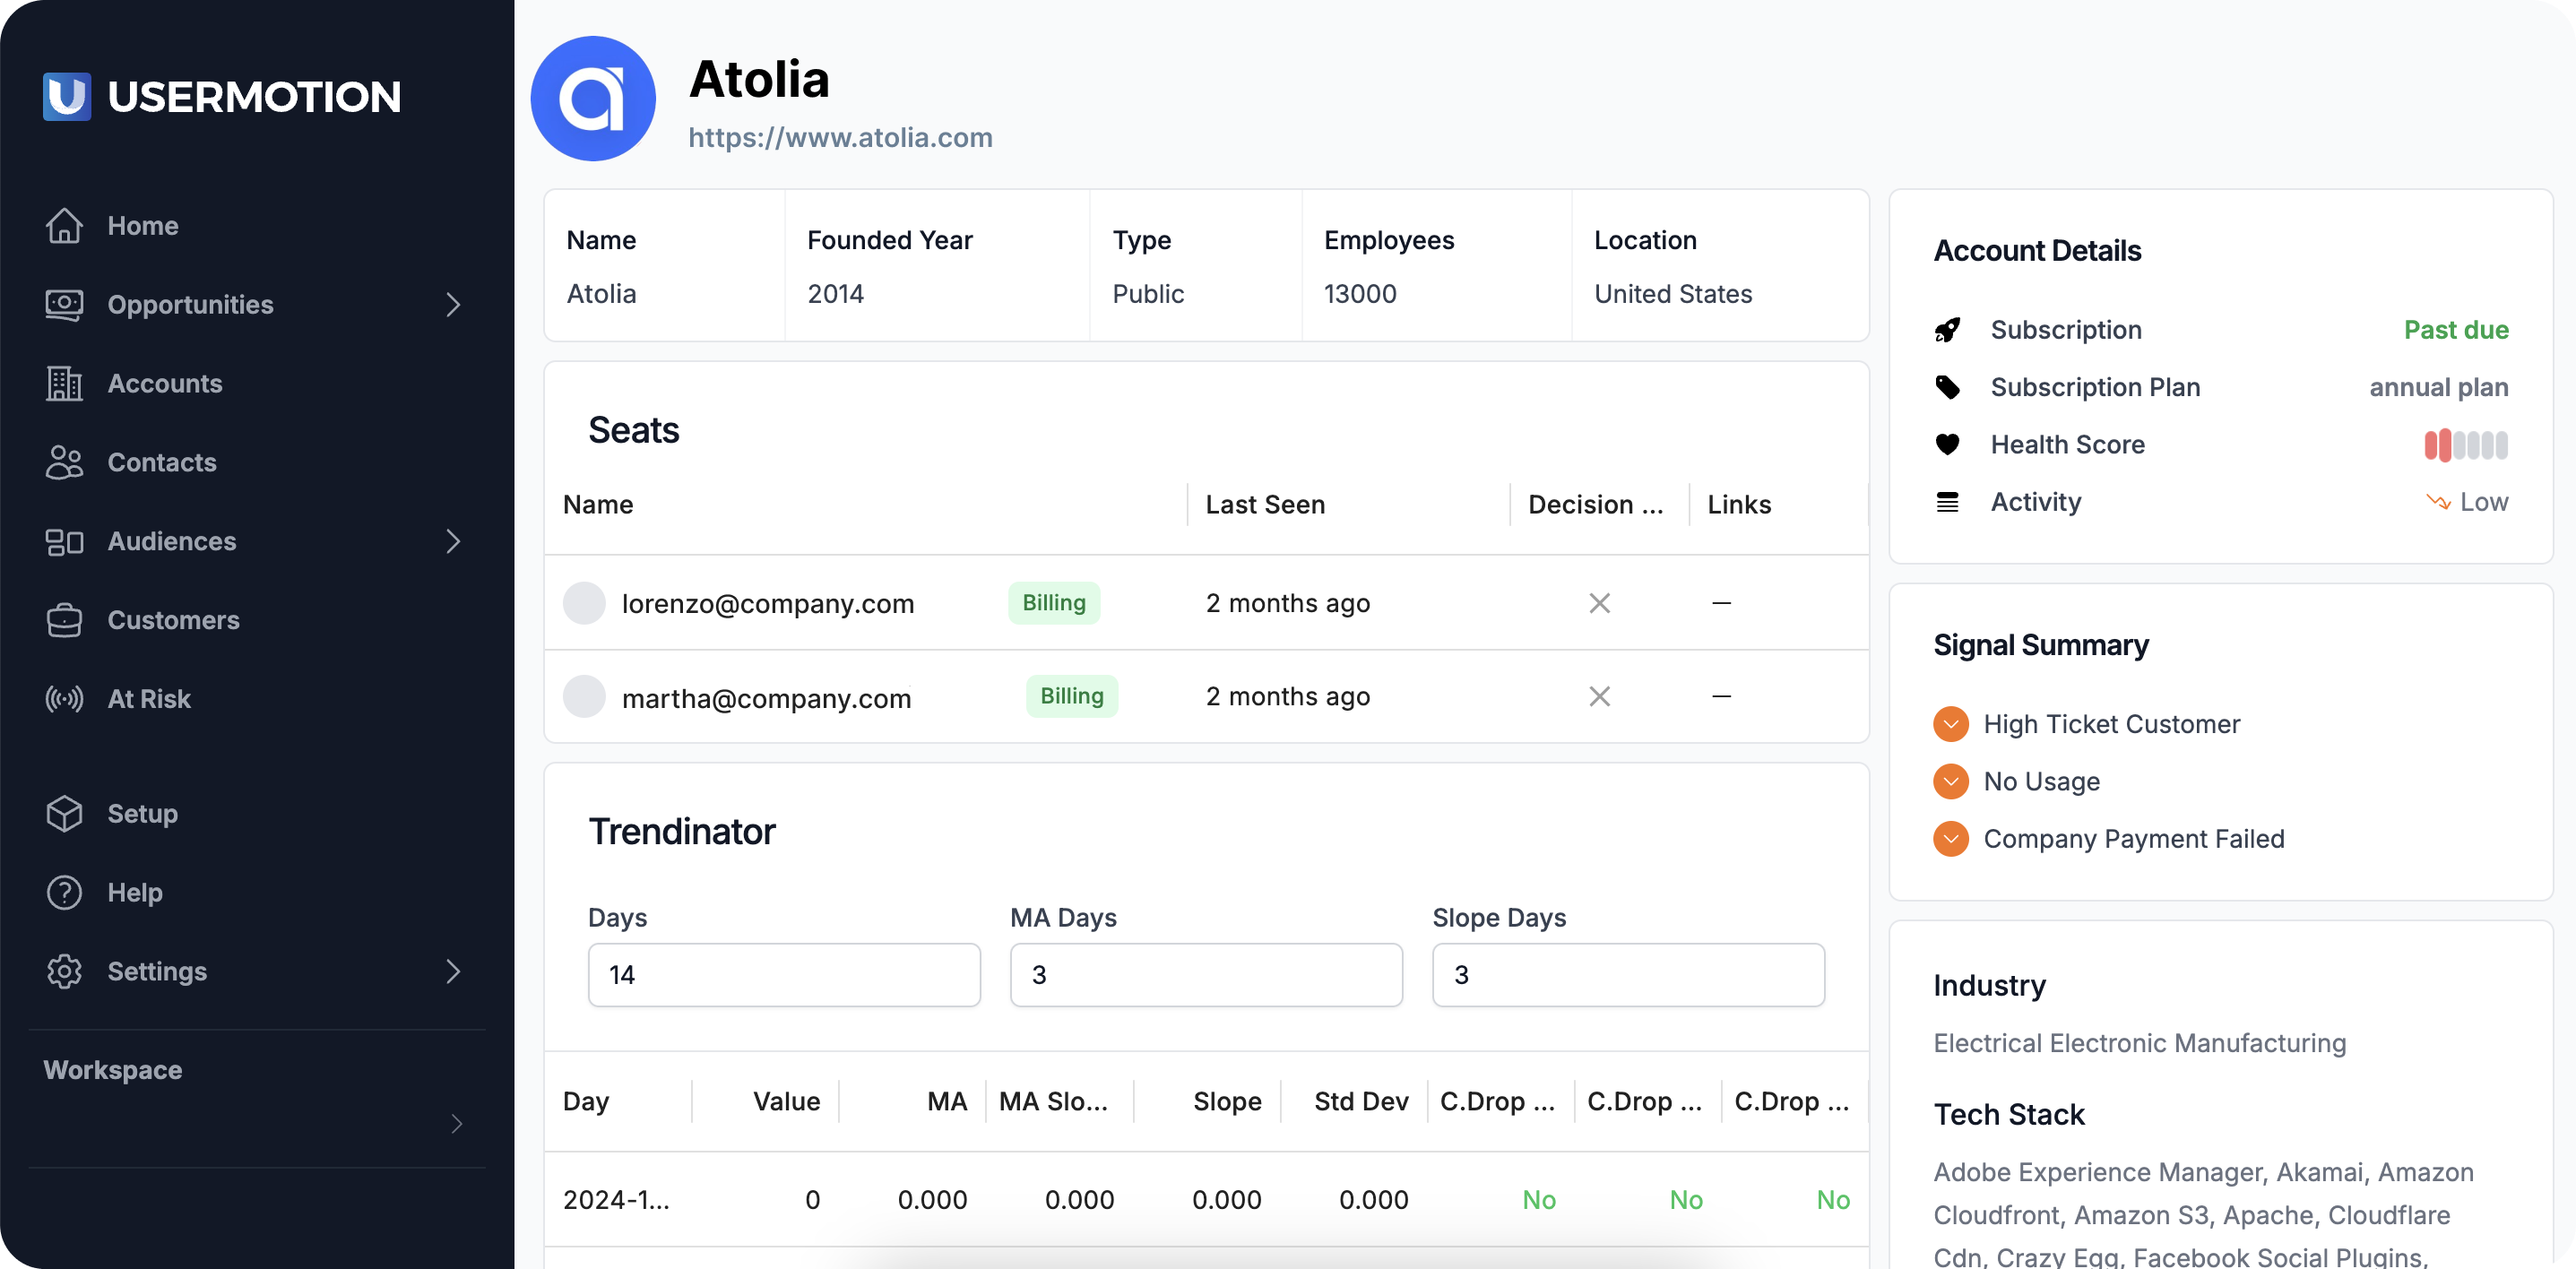This screenshot has height=1269, width=2576.
Task: Click the lorenzo@company.com contact
Action: pyautogui.click(x=767, y=603)
